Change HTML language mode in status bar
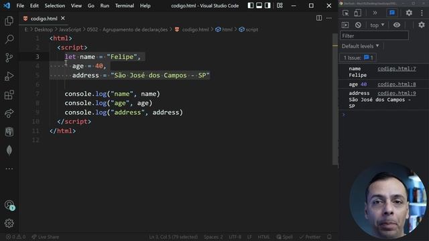This screenshot has height=241, width=429. (x=263, y=237)
